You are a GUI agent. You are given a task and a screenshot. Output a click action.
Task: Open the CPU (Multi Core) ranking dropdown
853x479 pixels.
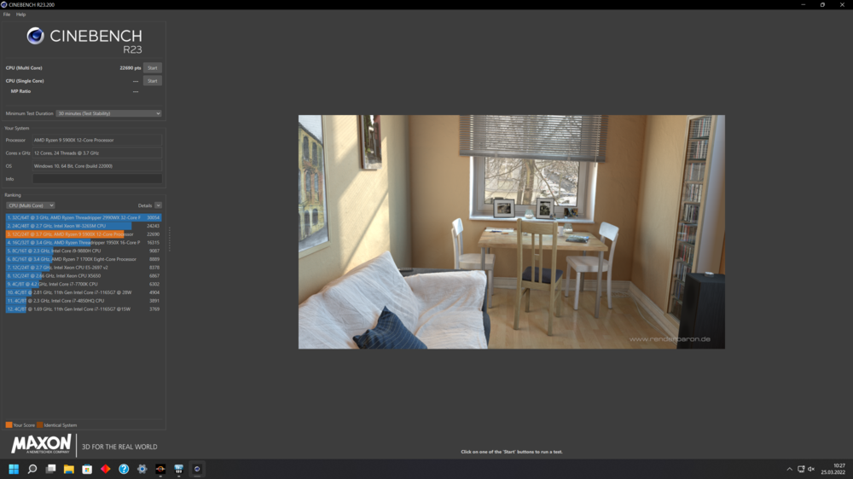pos(31,205)
